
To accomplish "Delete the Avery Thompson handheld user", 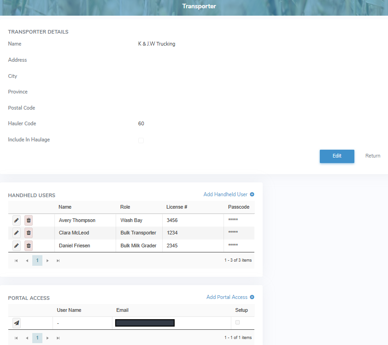I will [x=29, y=220].
